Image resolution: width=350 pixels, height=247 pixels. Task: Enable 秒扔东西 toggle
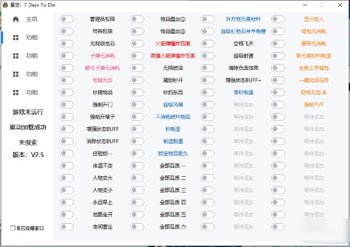pyautogui.click(x=137, y=93)
